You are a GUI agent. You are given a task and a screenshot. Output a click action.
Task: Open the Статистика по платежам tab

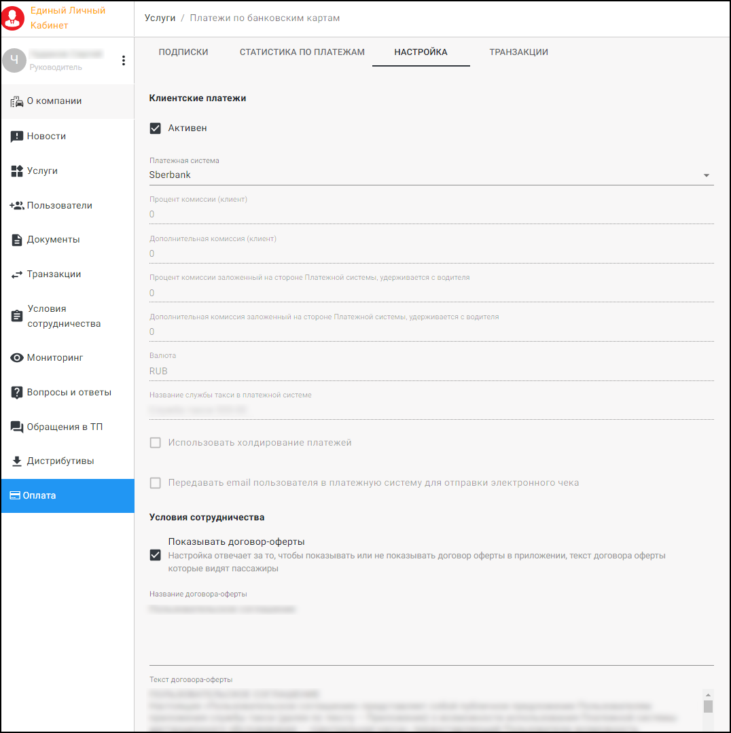302,52
